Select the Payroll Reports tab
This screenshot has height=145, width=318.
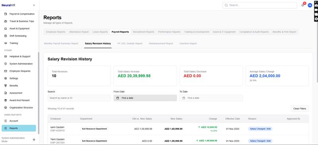pos(120,32)
